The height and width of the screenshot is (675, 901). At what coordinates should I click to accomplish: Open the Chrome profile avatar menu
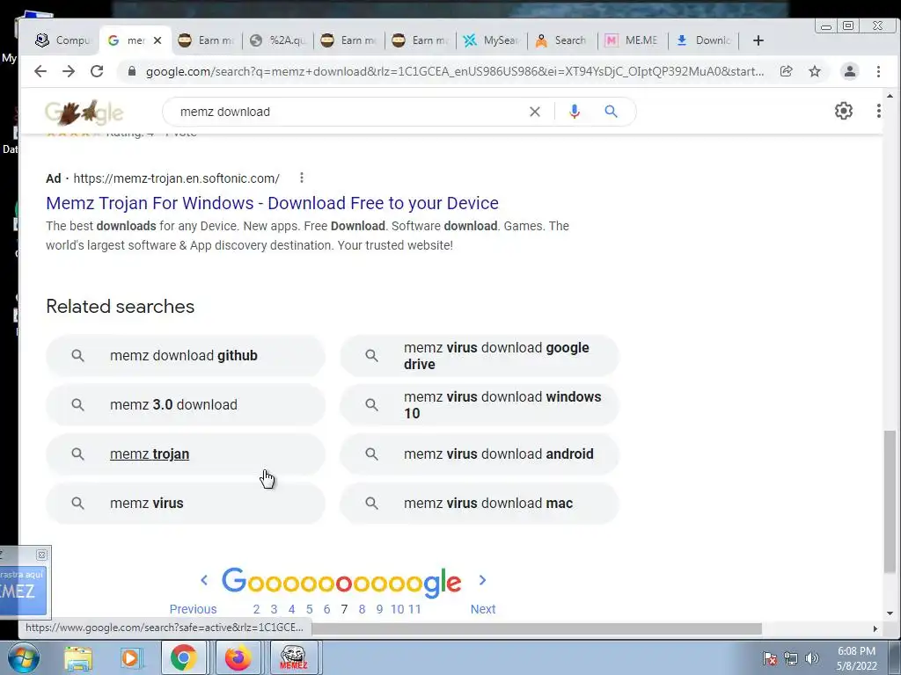[x=849, y=71]
